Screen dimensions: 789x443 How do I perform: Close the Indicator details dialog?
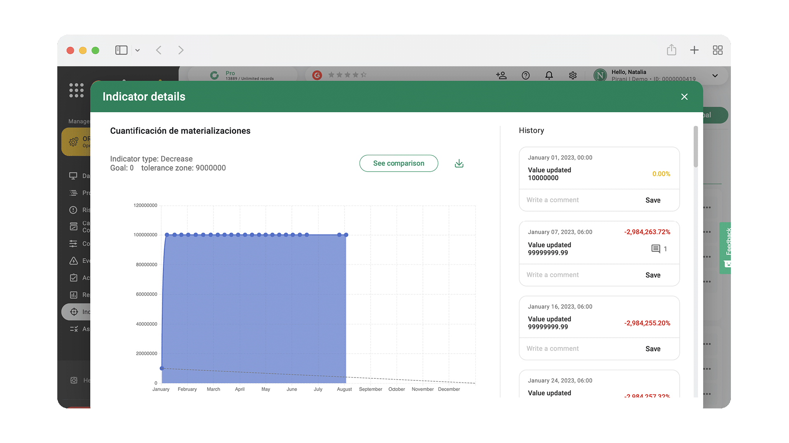[684, 97]
